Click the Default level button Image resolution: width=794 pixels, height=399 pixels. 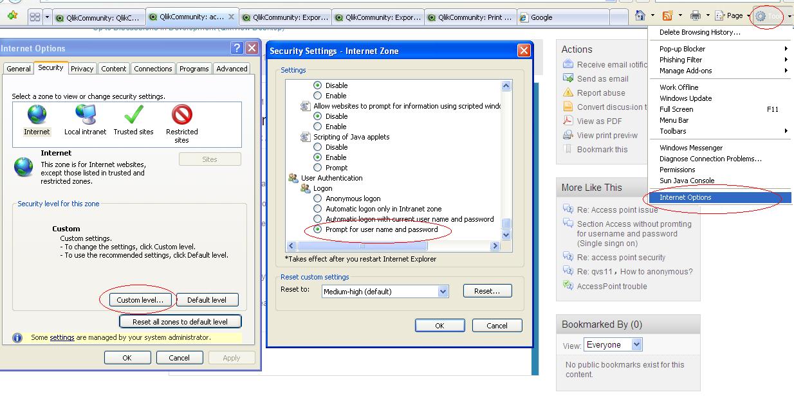207,300
